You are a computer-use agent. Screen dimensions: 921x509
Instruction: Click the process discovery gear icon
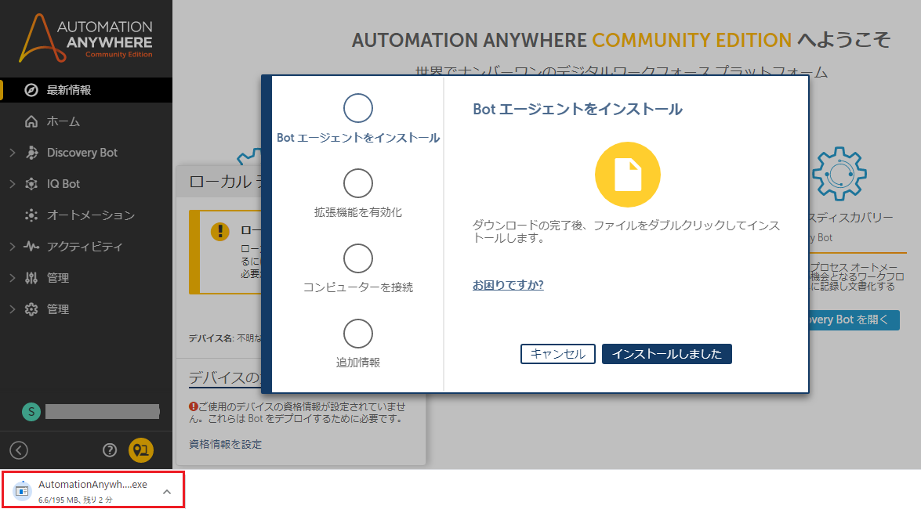point(839,175)
